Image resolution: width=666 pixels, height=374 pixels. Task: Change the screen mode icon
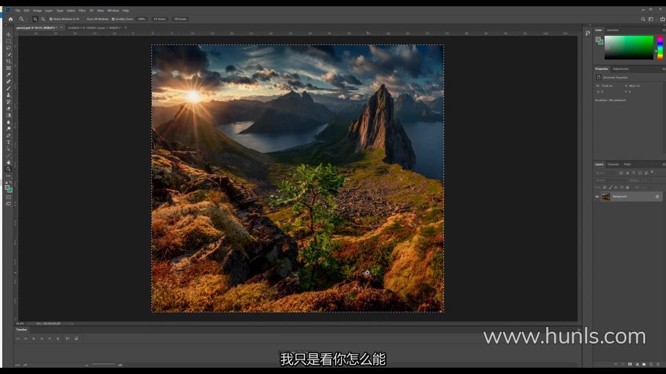[x=8, y=204]
